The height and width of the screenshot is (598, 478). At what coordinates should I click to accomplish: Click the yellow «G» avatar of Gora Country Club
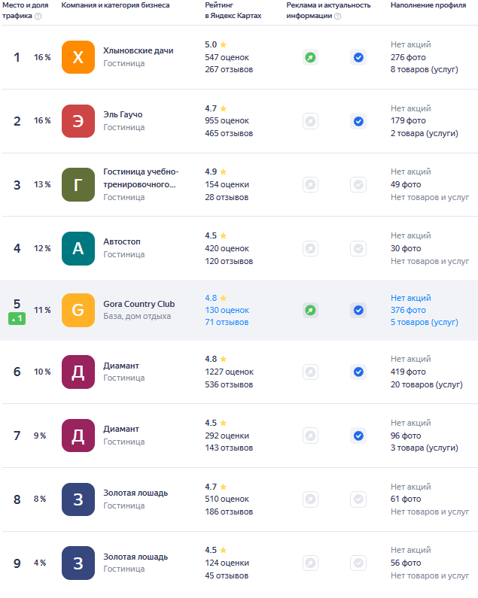click(78, 310)
